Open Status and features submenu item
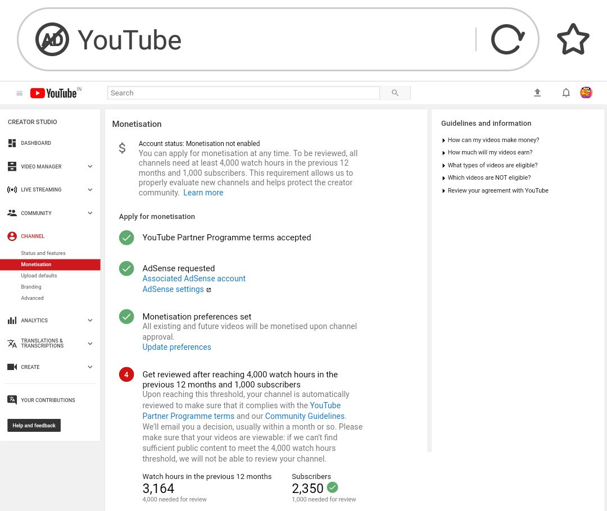Image resolution: width=607 pixels, height=511 pixels. tap(43, 253)
